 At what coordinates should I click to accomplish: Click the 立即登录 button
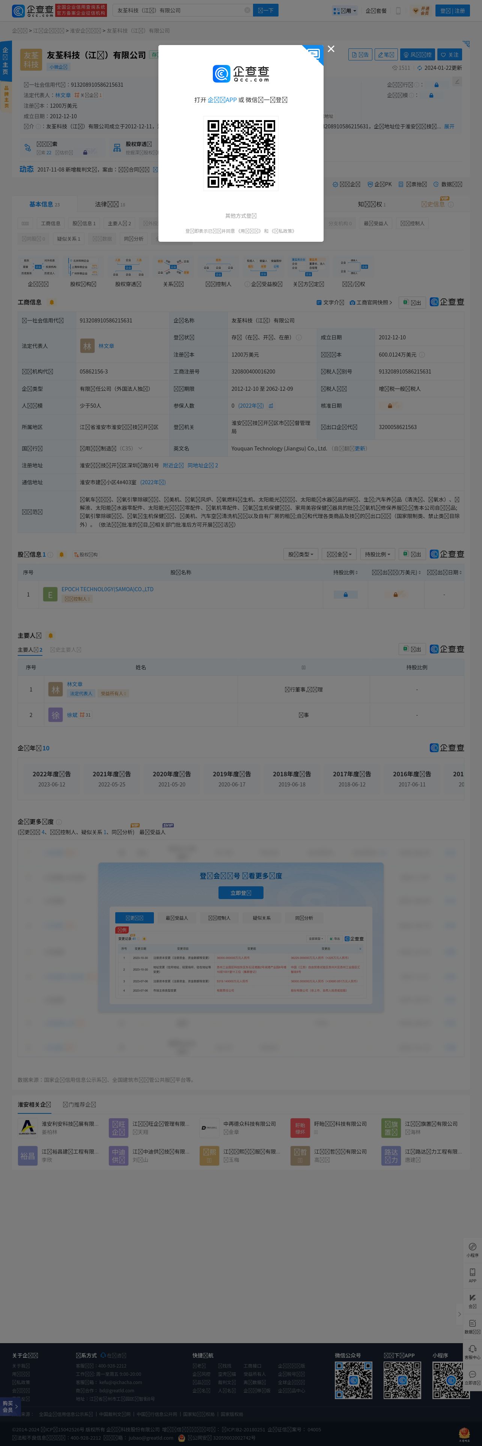[241, 893]
